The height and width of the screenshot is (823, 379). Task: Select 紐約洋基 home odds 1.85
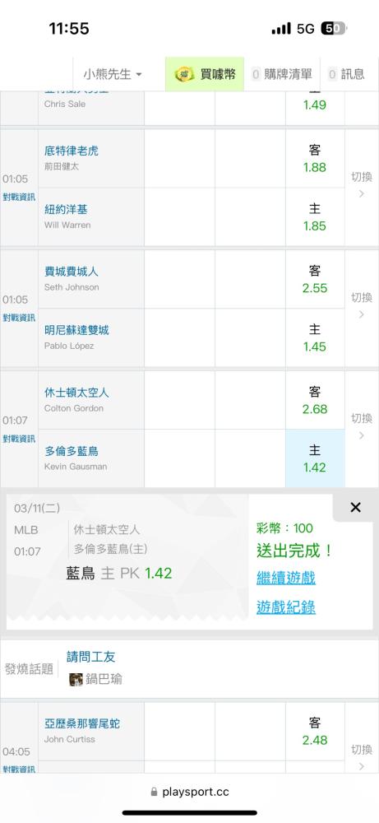[x=315, y=217]
